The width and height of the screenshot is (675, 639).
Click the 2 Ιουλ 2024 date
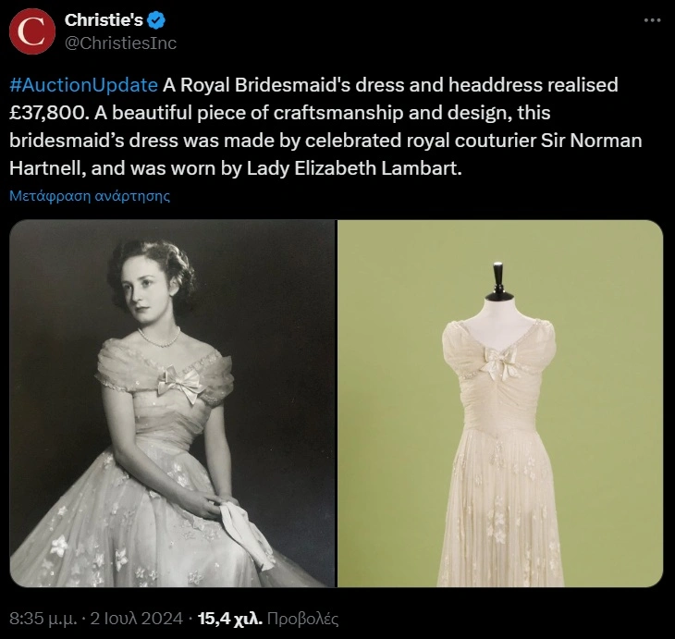pos(137,619)
